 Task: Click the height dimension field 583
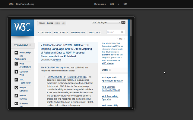click(x=125, y=4)
